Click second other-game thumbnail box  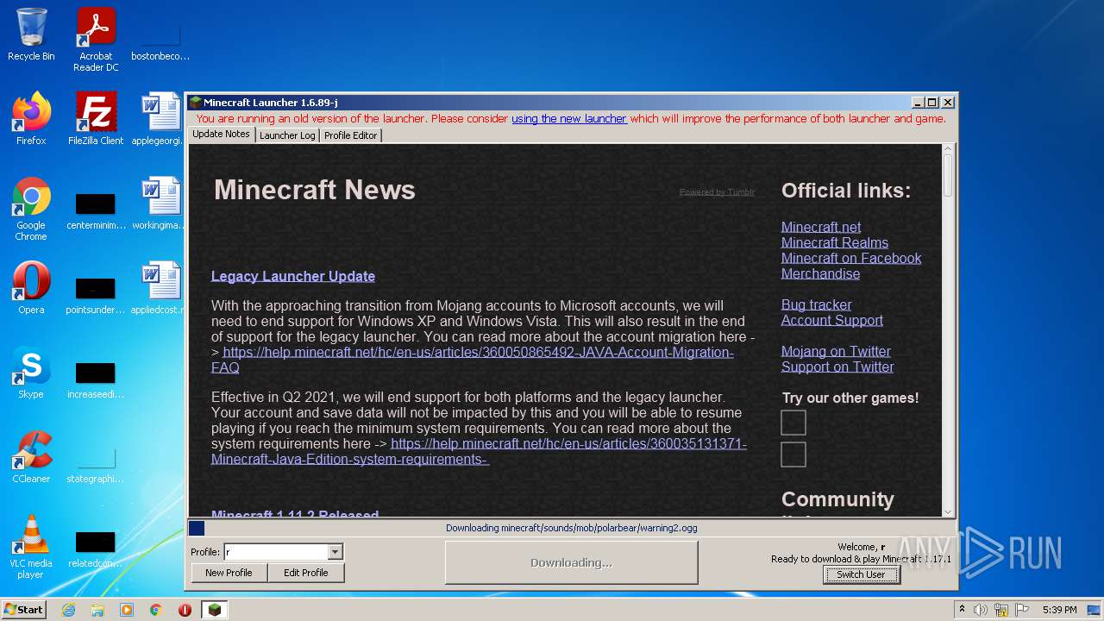pos(793,455)
